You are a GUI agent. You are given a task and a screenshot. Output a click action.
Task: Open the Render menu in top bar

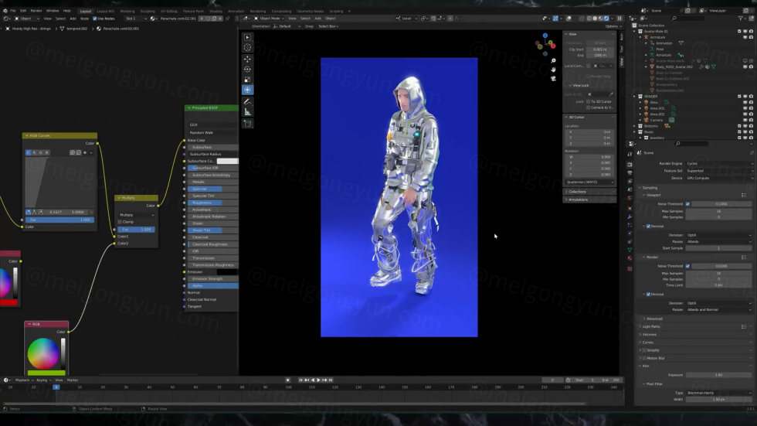coord(36,11)
